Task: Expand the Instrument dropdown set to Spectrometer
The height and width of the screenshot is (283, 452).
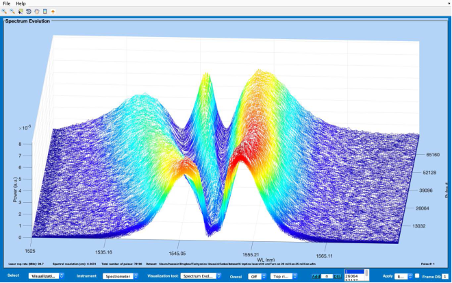Action: (x=122, y=275)
